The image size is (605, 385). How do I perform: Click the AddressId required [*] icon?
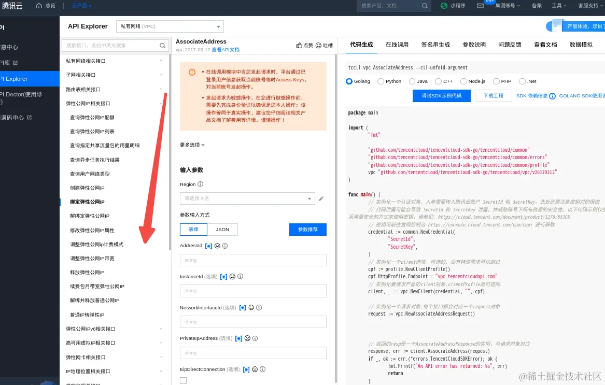pyautogui.click(x=208, y=246)
